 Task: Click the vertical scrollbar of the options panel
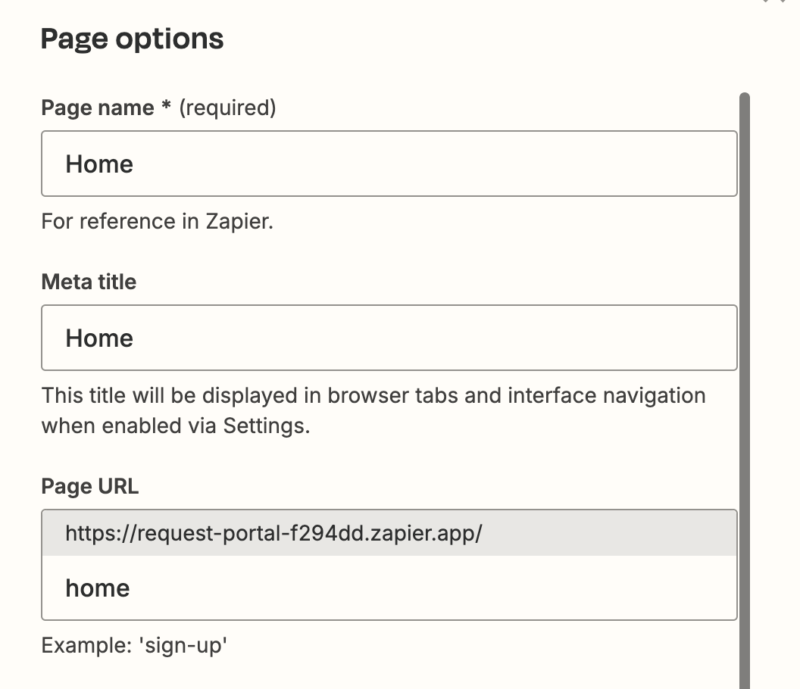pyautogui.click(x=744, y=379)
